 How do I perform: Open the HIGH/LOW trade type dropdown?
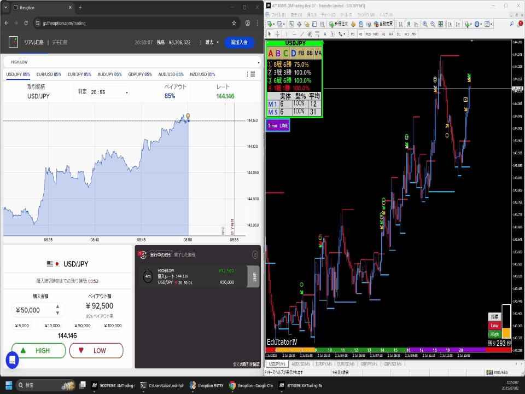pos(132,62)
